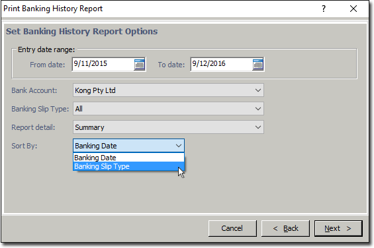The width and height of the screenshot is (374, 248).
Task: Click the help question mark button
Action: tap(324, 9)
